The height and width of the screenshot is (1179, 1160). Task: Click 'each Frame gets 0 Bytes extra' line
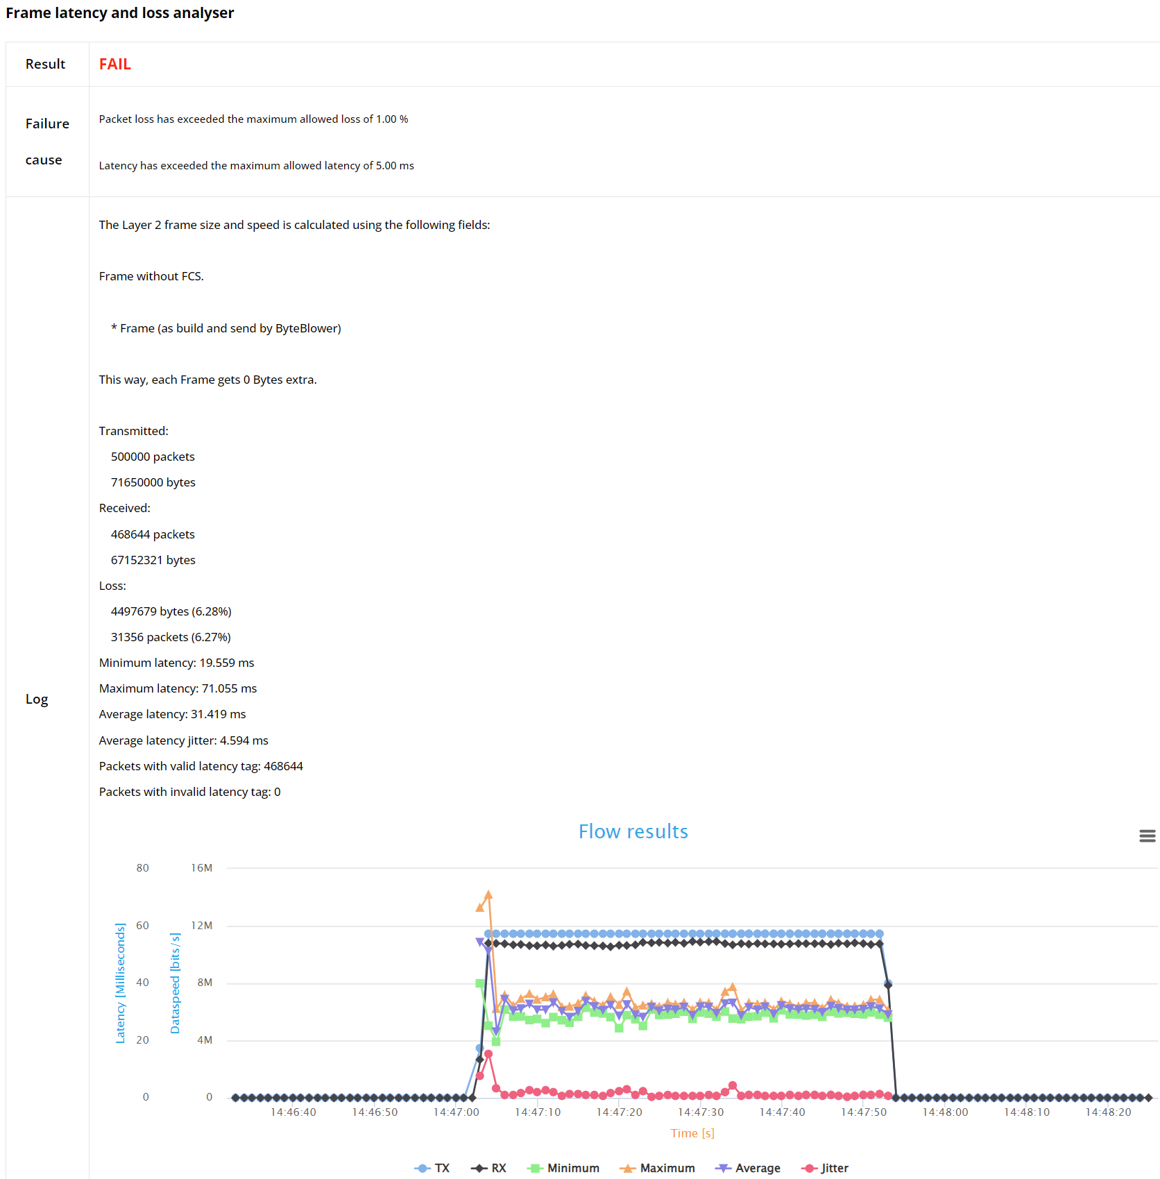207,380
